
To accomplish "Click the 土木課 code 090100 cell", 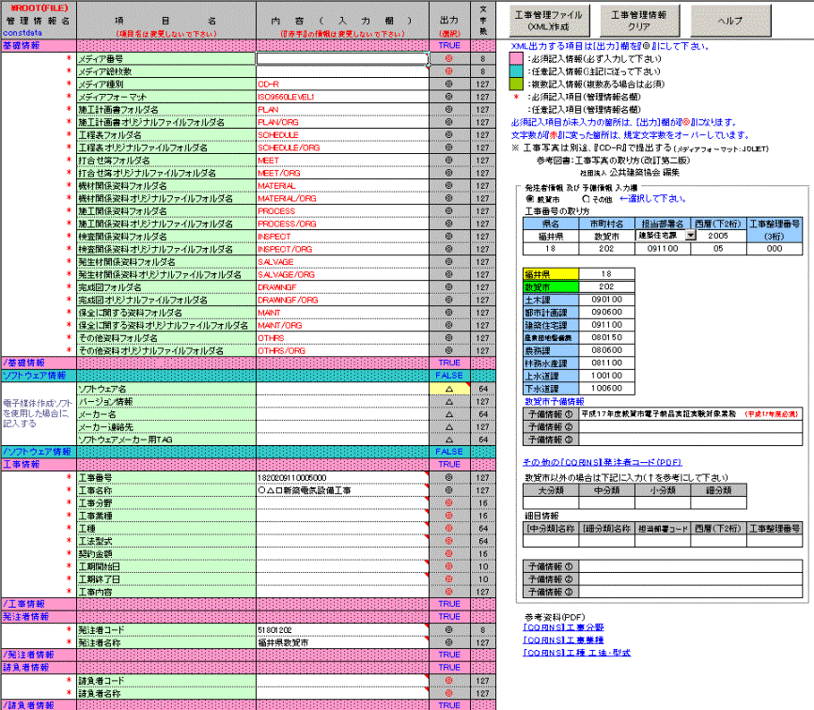I will tap(606, 300).
